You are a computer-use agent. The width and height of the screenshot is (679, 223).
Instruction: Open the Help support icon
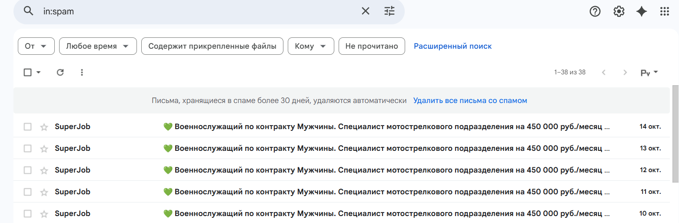[x=595, y=12]
